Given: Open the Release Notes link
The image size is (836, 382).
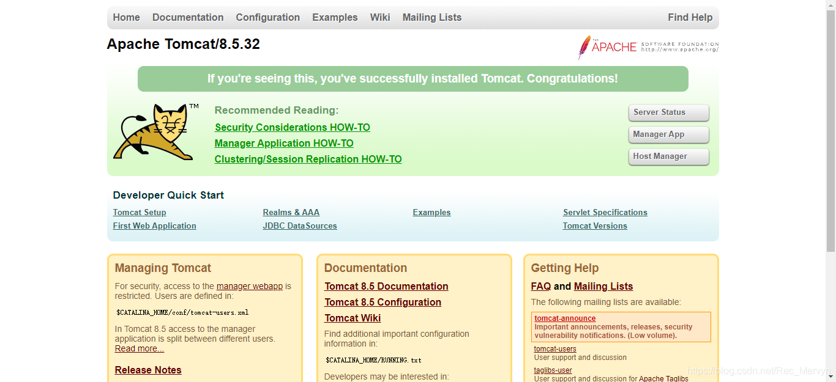Looking at the screenshot, I should tap(148, 370).
